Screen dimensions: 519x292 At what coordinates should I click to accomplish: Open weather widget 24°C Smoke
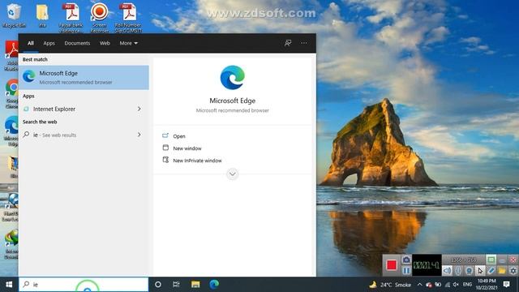[391, 285]
